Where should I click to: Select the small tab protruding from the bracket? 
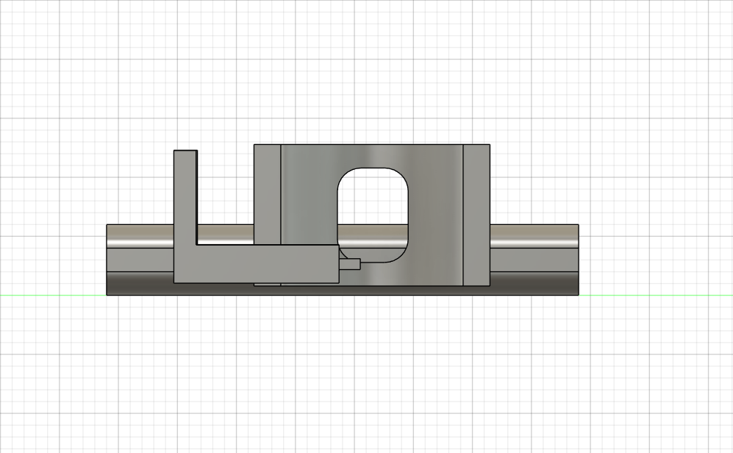(x=350, y=264)
